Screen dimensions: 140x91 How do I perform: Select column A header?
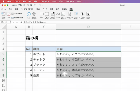[x=16, y=27]
